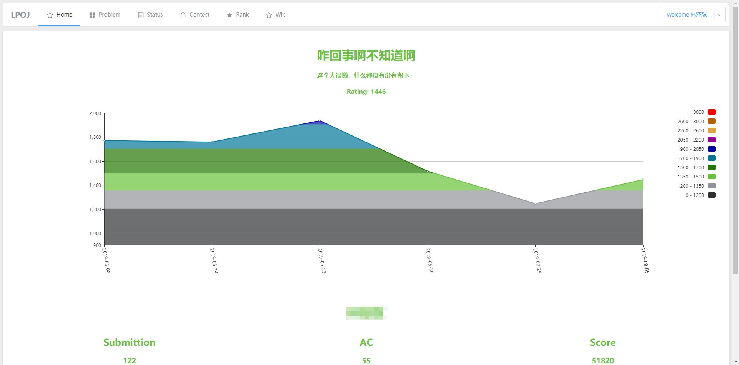739x365 pixels.
Task: Click the Contest bell icon
Action: pos(182,15)
